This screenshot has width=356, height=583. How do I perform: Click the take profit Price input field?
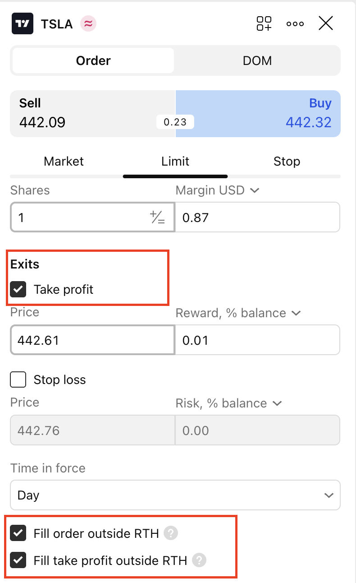click(x=92, y=340)
